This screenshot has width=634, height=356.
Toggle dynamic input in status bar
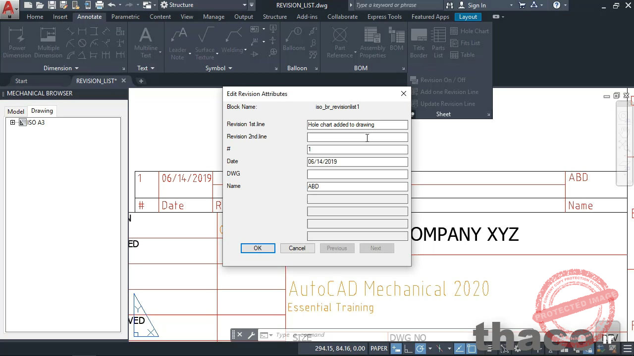click(x=396, y=349)
